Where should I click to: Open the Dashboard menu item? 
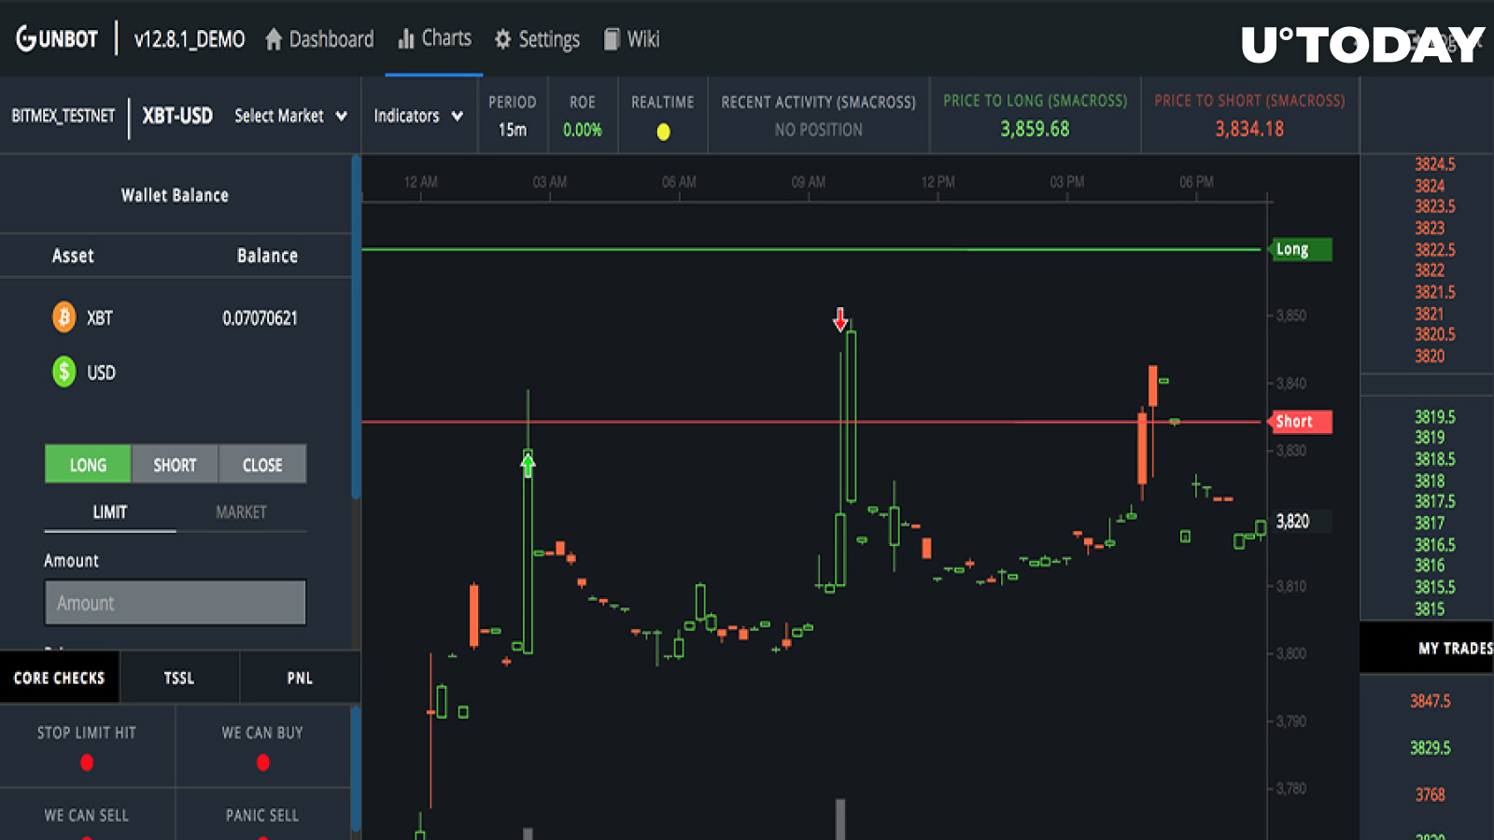point(319,39)
